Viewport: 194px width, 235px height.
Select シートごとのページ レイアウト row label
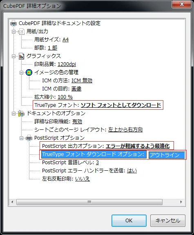pos(70,130)
